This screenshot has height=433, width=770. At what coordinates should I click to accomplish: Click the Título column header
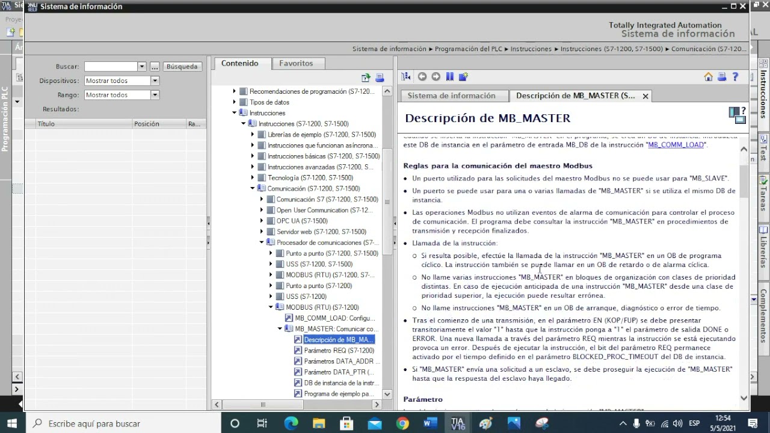pos(84,124)
